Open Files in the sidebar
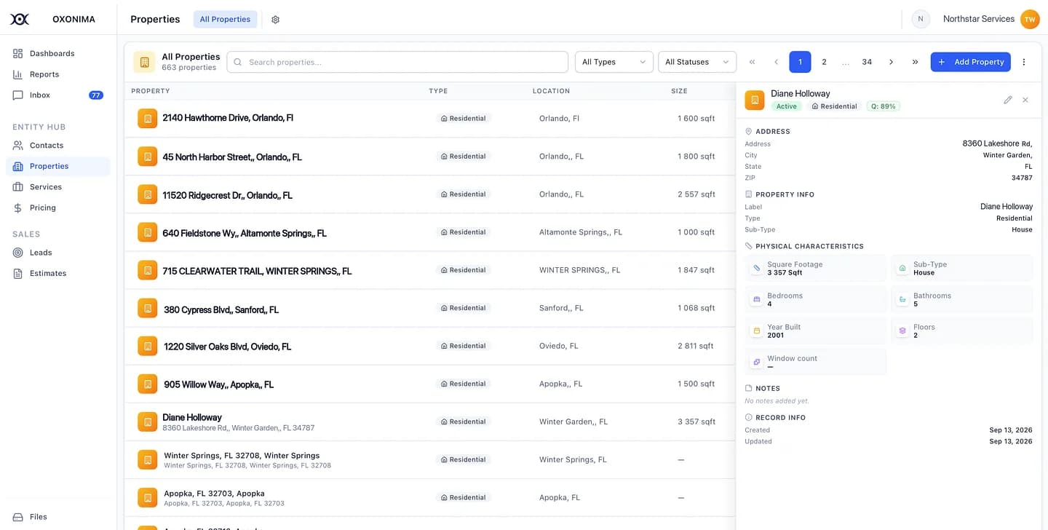 click(58, 517)
